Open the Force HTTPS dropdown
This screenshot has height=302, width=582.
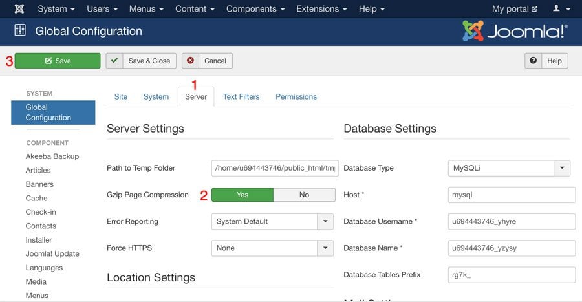272,248
